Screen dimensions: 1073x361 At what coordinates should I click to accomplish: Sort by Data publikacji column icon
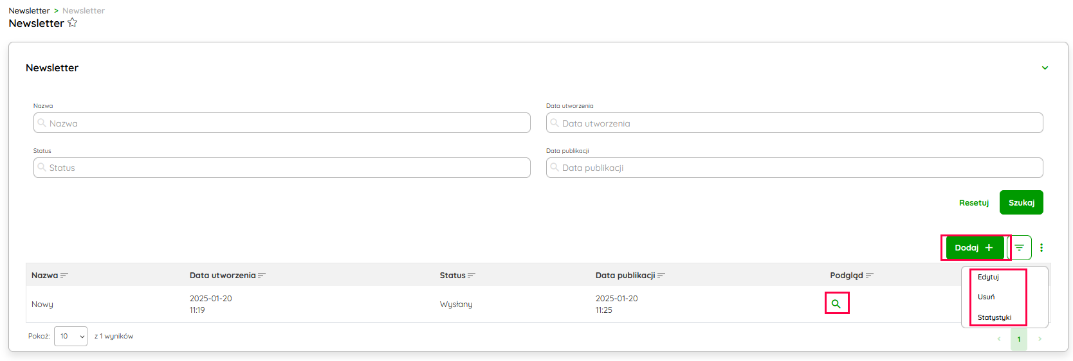tap(661, 276)
